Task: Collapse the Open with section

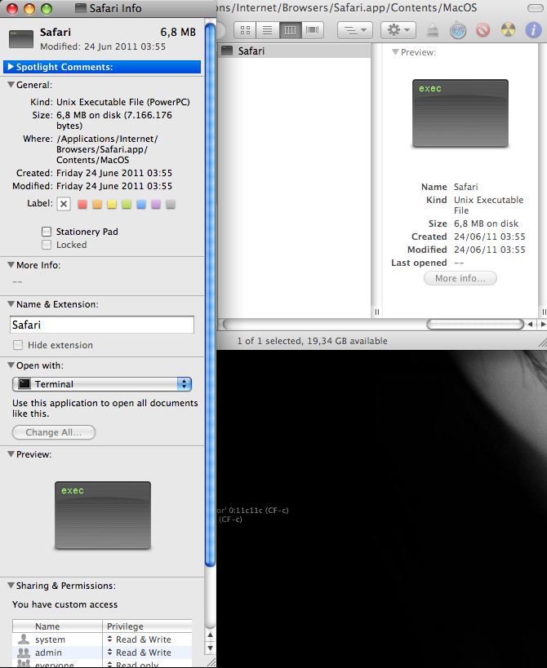Action: point(11,365)
